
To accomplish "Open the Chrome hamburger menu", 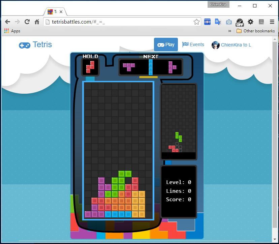I will [272, 22].
